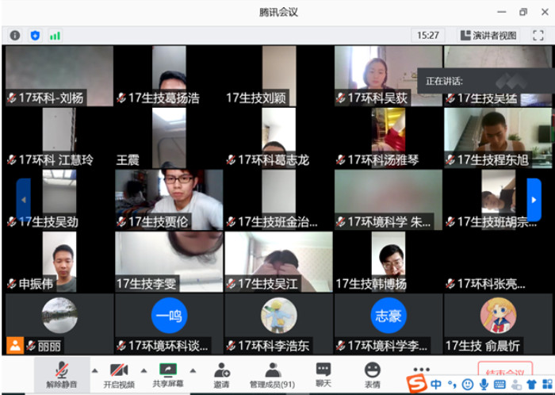555x395 pixels.
Task: Click the three-dots more options icon
Action: (x=421, y=369)
